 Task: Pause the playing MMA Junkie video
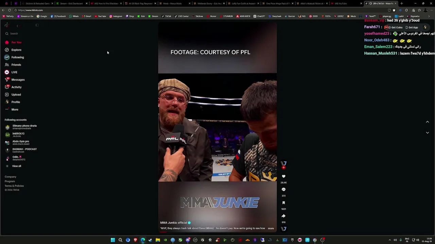pos(217,127)
